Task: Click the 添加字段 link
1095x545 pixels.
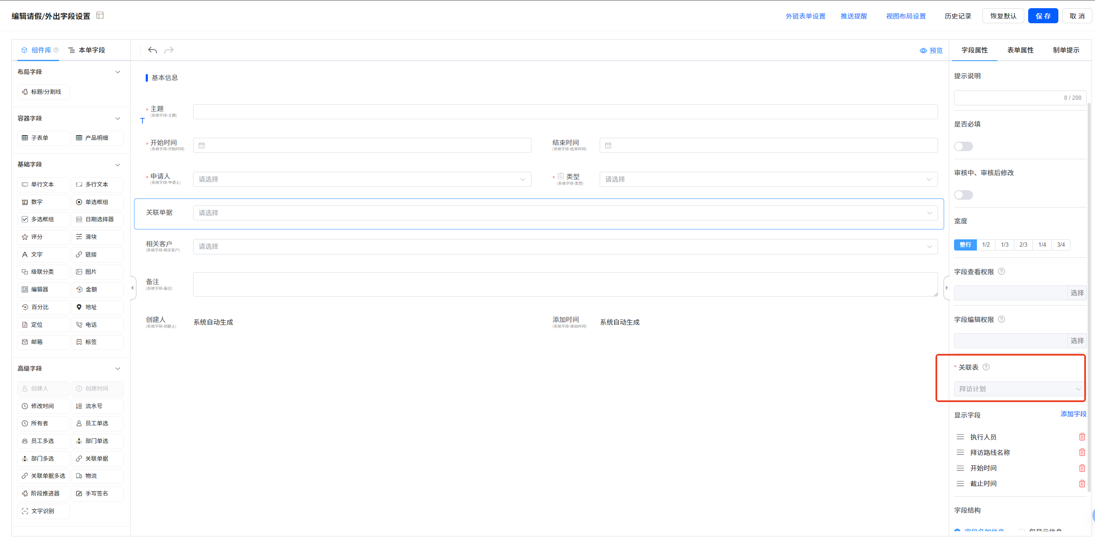Action: pos(1073,414)
